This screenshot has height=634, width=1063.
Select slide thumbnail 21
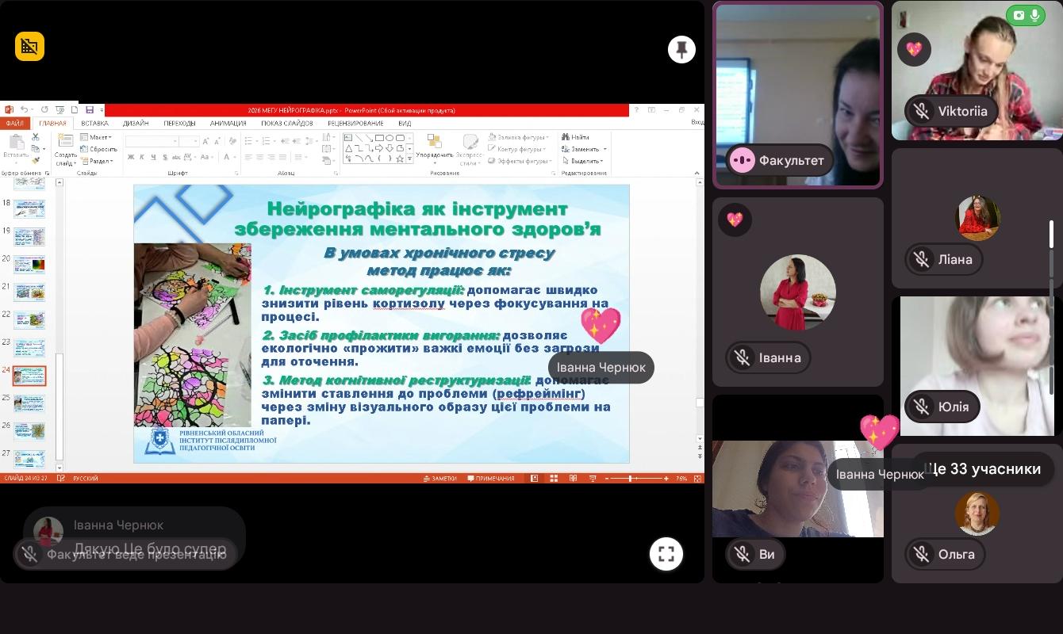pos(29,292)
